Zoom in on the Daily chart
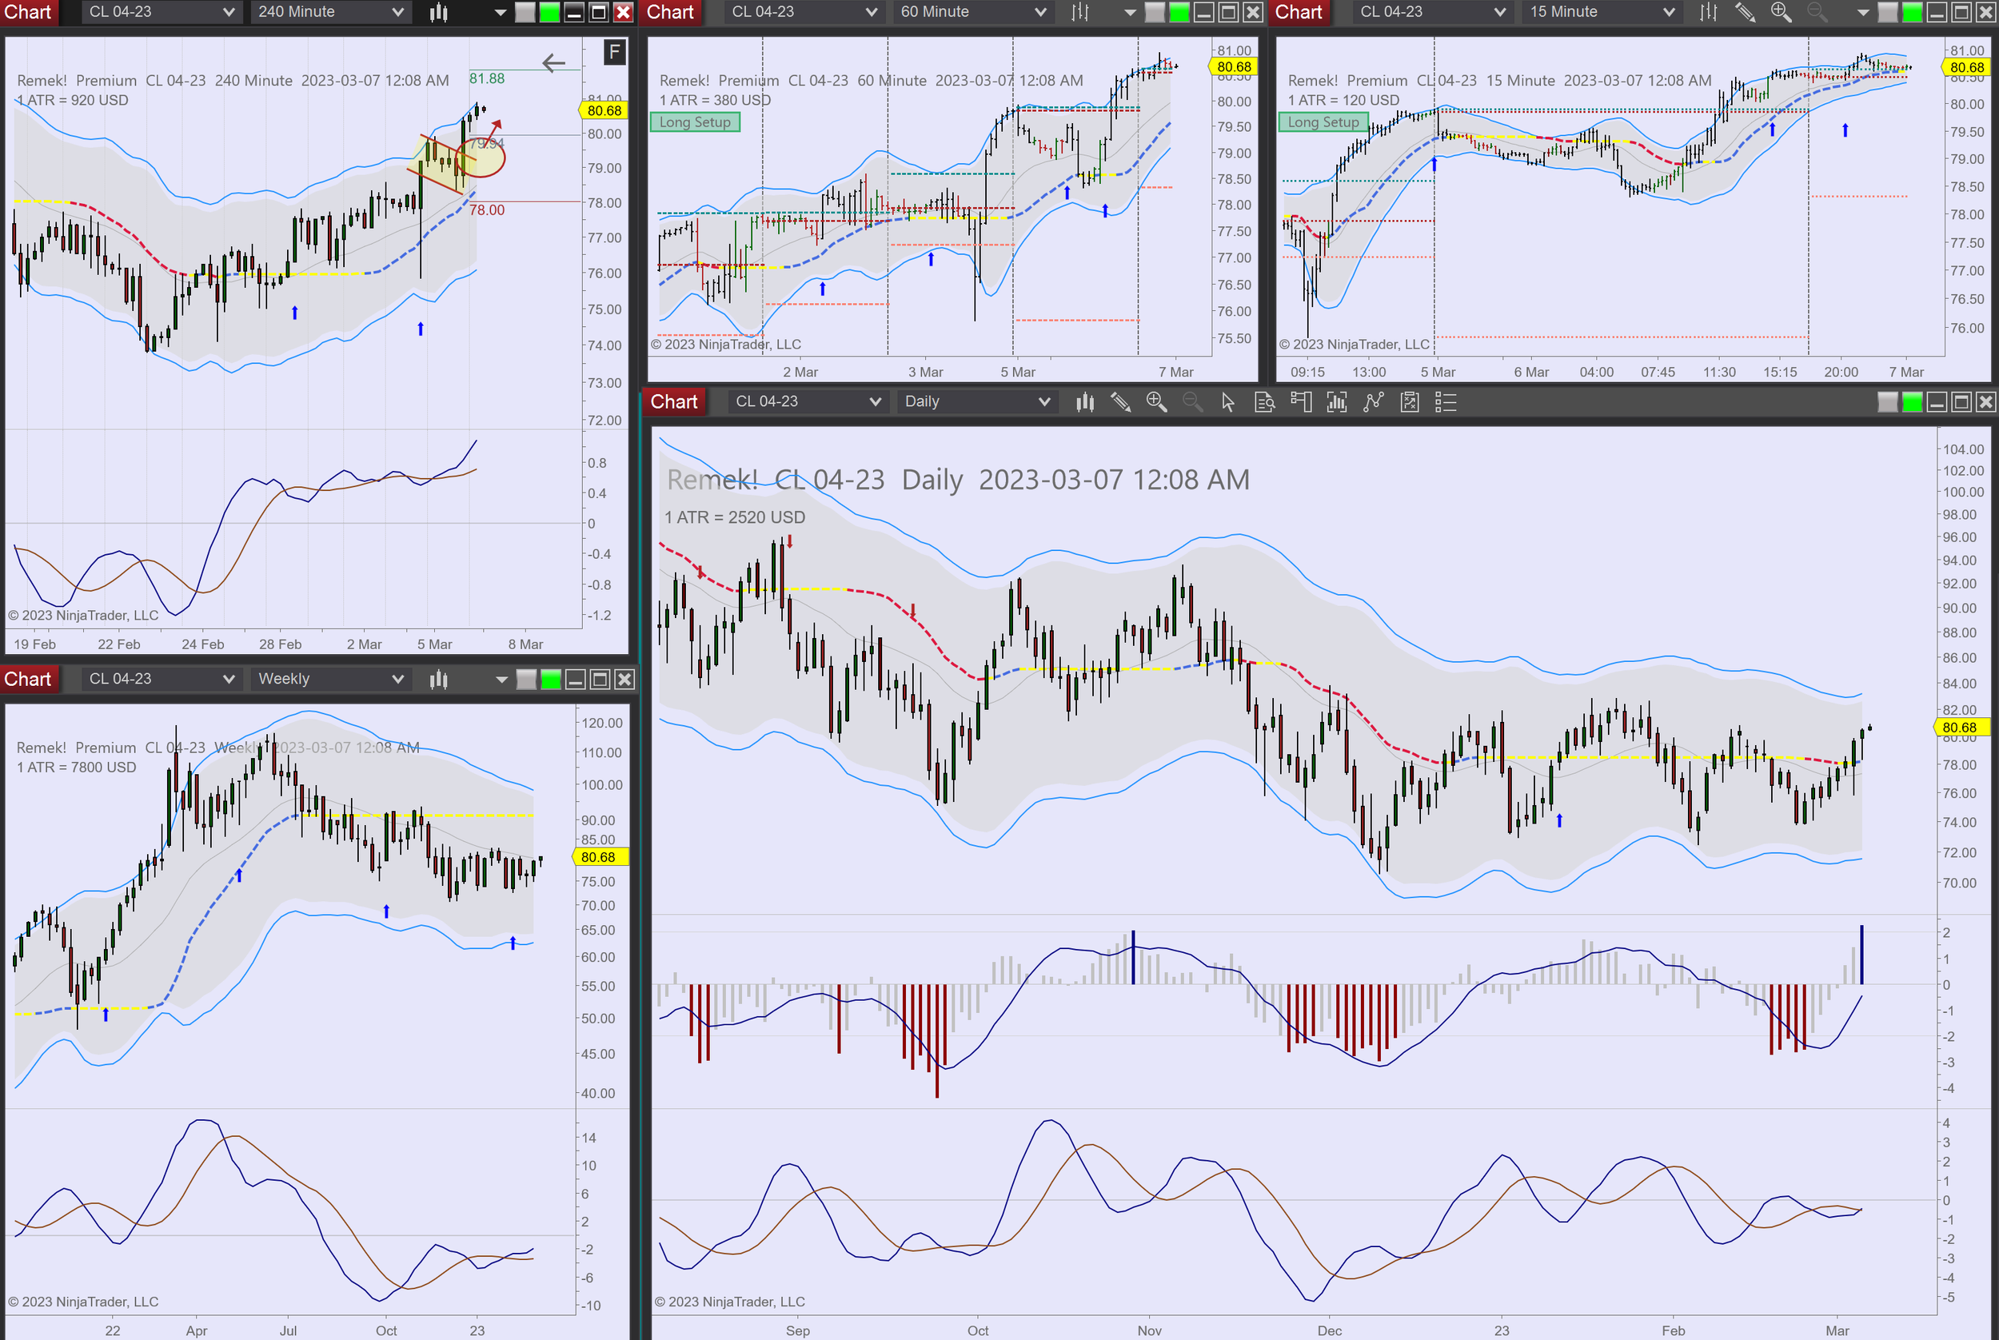Viewport: 1999px width, 1340px height. pyautogui.click(x=1156, y=401)
